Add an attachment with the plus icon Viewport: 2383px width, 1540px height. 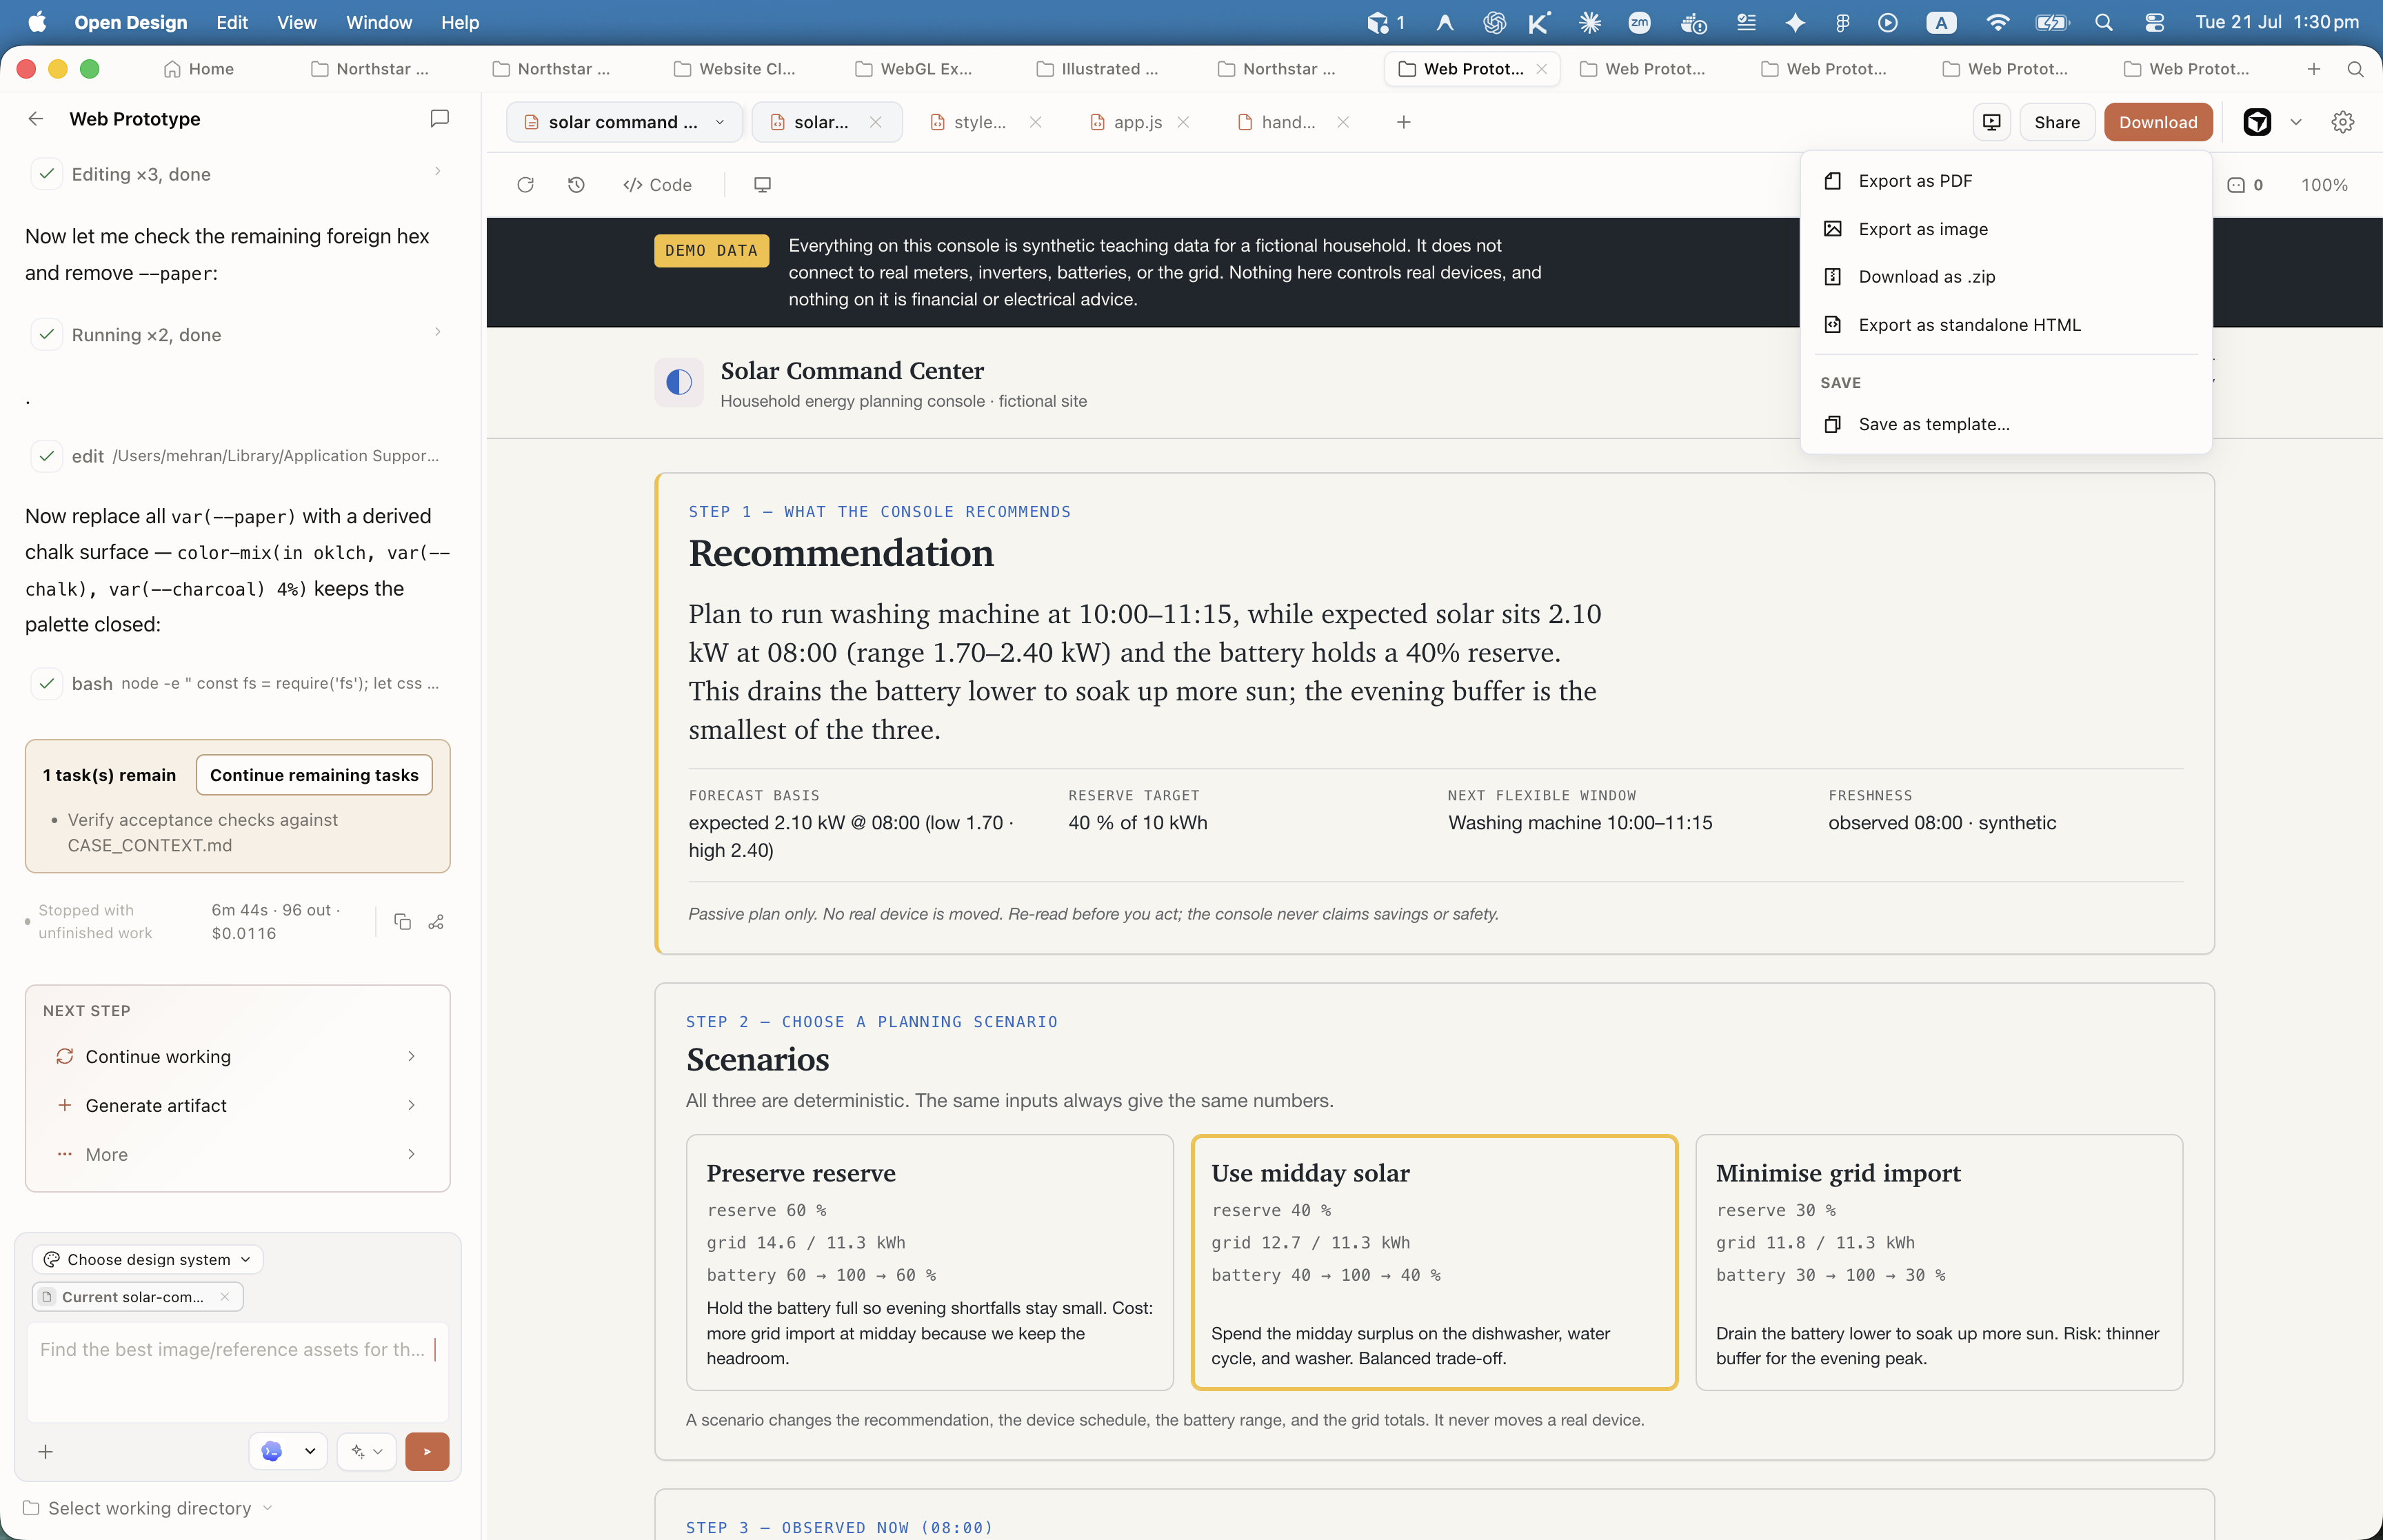[45, 1452]
